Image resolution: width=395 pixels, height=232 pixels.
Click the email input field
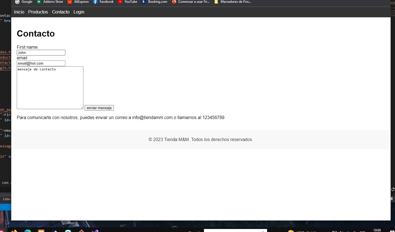tap(41, 63)
